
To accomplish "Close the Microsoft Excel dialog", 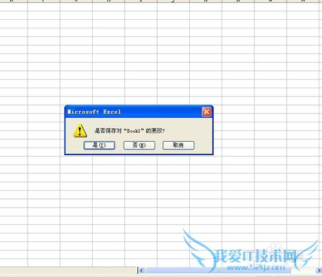I will click(x=207, y=112).
